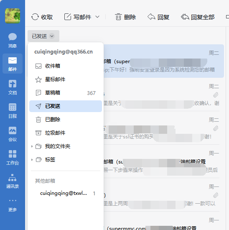The height and width of the screenshot is (230, 229).
Task: Open the 工作台 workbench section
Action: pyautogui.click(x=13, y=158)
